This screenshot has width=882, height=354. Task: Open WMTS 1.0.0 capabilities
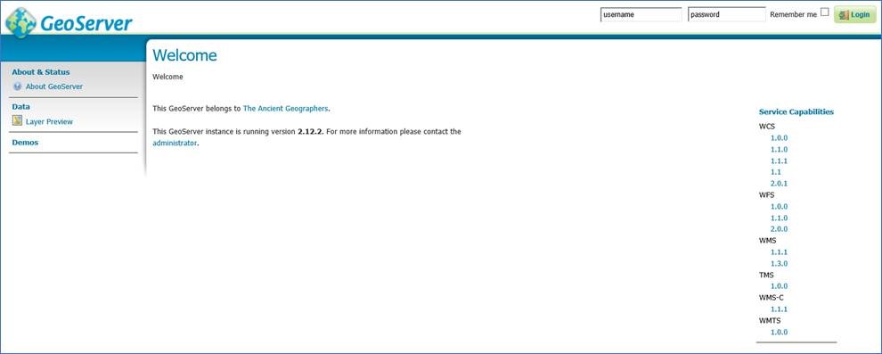(x=779, y=332)
